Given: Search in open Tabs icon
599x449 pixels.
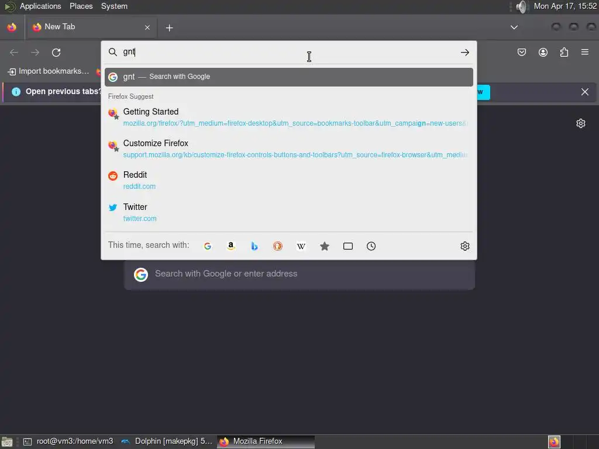Looking at the screenshot, I should coord(348,246).
